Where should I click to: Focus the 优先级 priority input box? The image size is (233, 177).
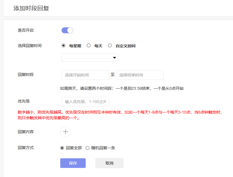[85, 102]
